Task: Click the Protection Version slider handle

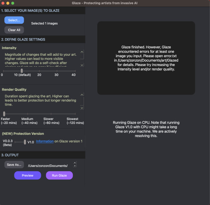Action: [x=25, y=142]
